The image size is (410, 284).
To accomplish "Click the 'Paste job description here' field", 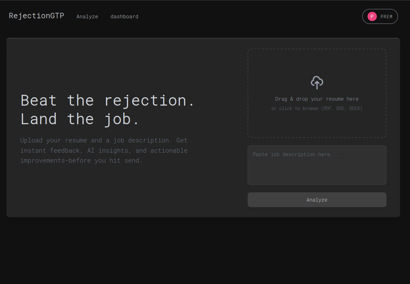I will (x=317, y=165).
